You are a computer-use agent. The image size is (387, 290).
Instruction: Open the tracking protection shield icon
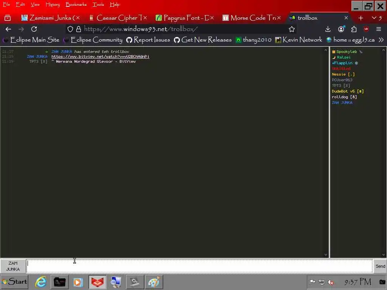pos(70,29)
